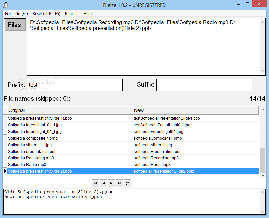Click the Fileize app icon in title bar
269x218 pixels.
point(6,5)
